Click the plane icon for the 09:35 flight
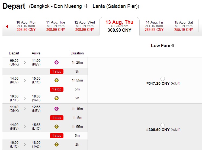The height and width of the screenshot is (150, 202). coord(56,63)
